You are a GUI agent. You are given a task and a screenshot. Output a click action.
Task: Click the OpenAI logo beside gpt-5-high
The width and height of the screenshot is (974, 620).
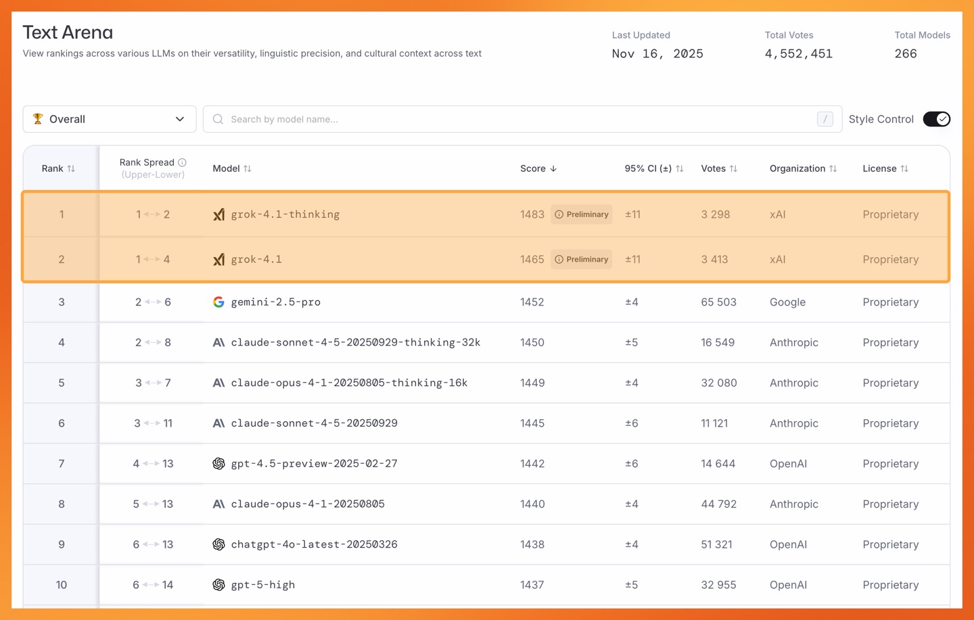[x=218, y=585]
